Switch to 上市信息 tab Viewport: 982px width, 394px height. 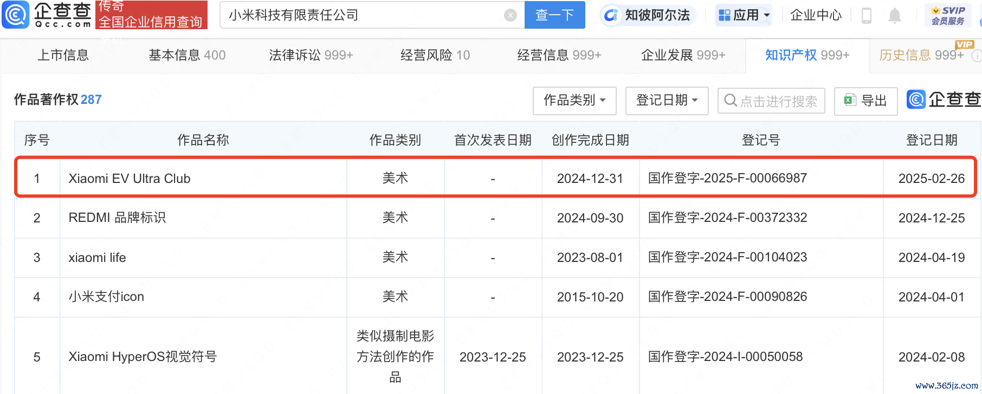(63, 55)
